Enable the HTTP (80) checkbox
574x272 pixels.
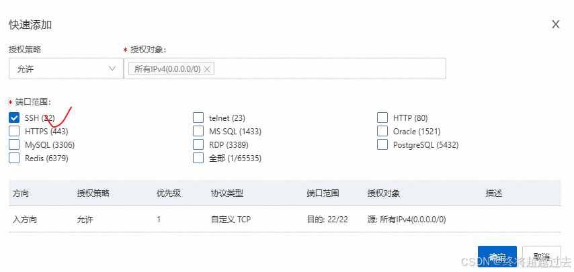click(x=382, y=118)
